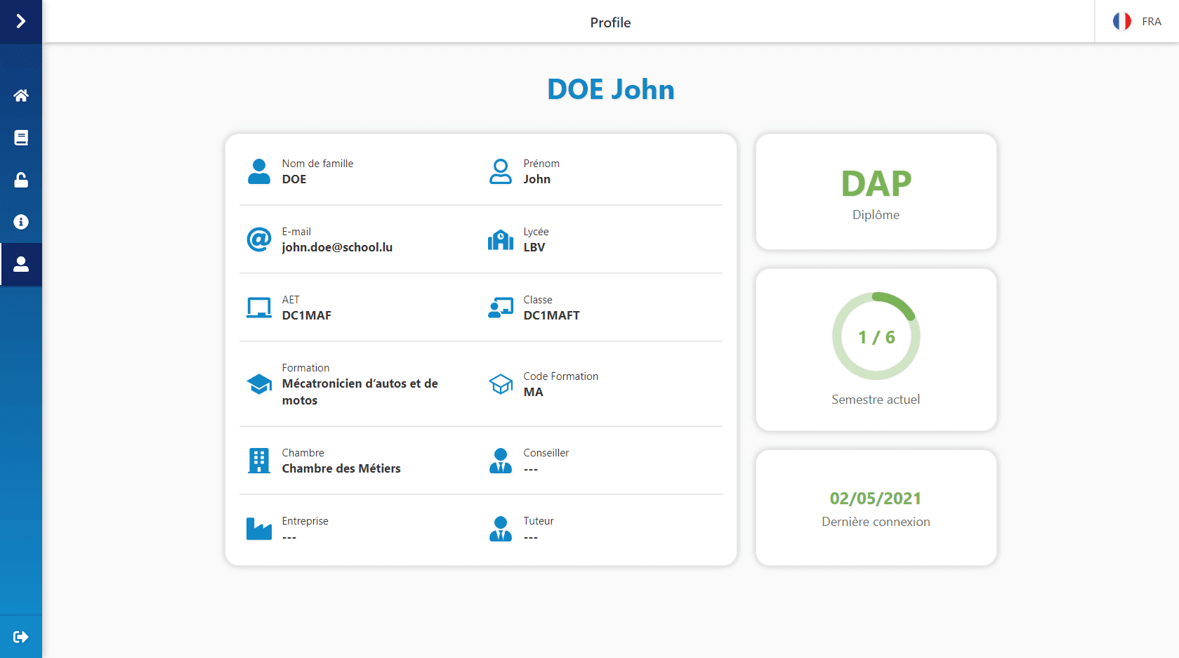Click the logout icon at sidebar bottom
Image resolution: width=1179 pixels, height=658 pixels.
(x=21, y=637)
